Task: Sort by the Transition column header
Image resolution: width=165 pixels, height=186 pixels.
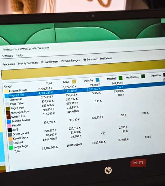Action: (155, 75)
